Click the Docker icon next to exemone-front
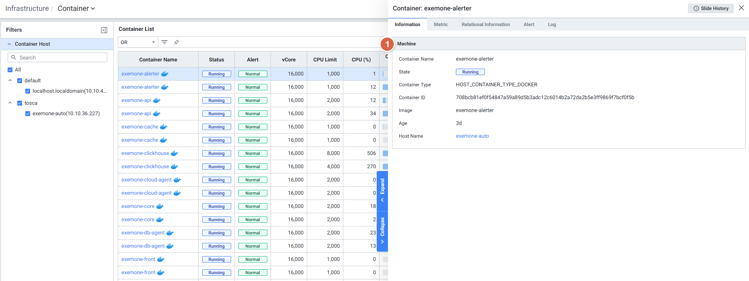This screenshot has height=281, width=749. 160,259
